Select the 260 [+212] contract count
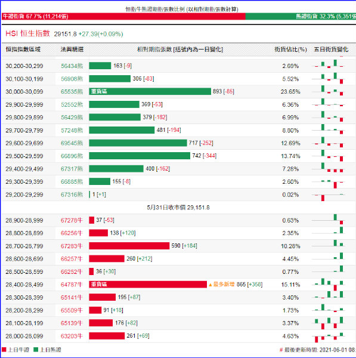This screenshot has height=358, width=356. coord(139,259)
